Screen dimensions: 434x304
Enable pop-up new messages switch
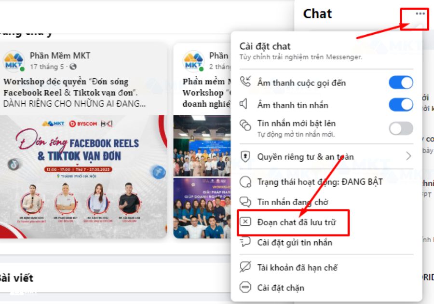click(401, 128)
